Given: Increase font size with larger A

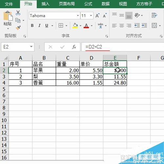Looking at the screenshot, I should pos(97,15).
